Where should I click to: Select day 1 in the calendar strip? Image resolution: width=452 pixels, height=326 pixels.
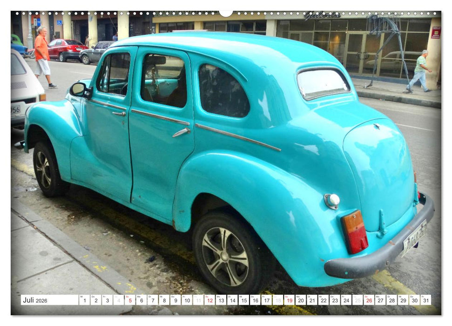(84, 300)
